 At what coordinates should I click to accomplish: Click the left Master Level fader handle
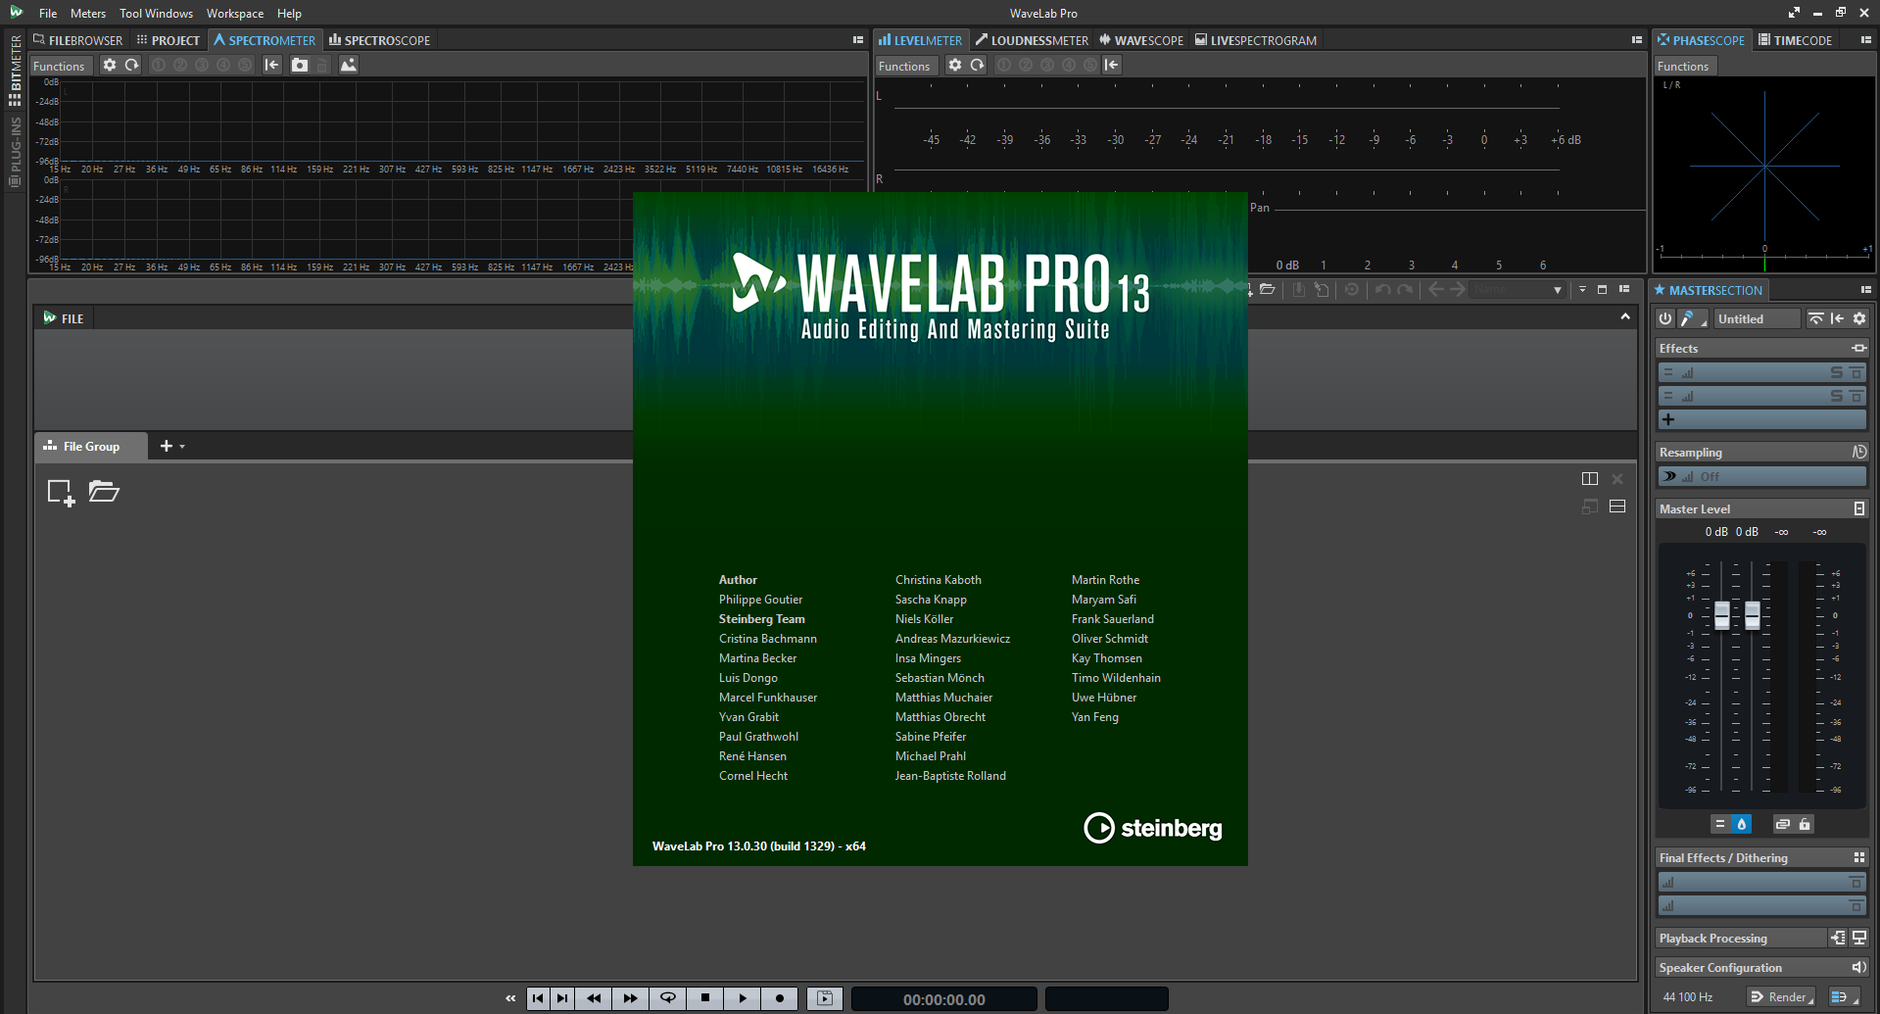(x=1722, y=615)
